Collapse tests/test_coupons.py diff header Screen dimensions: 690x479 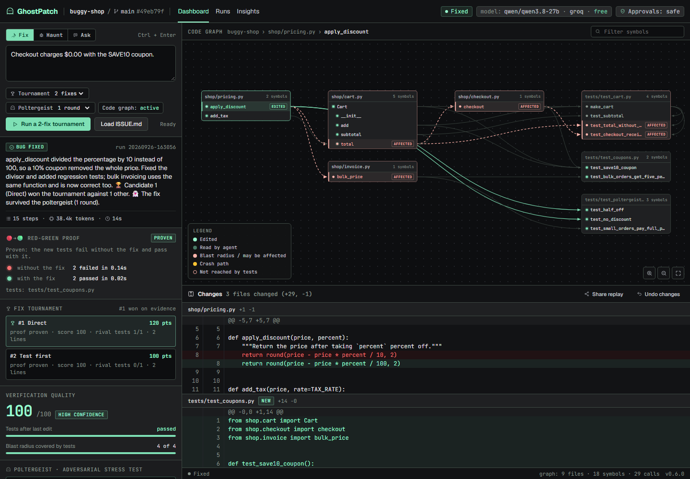click(436, 401)
